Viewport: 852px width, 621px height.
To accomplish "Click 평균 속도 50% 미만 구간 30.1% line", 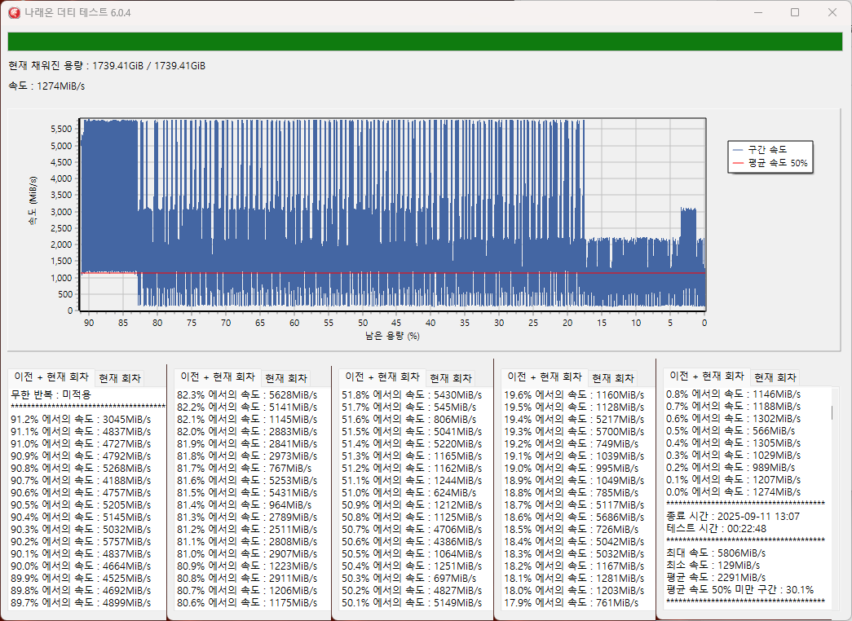I will click(x=740, y=590).
